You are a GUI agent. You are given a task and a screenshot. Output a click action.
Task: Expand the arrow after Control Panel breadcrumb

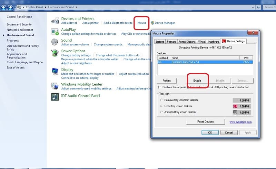[46, 7]
